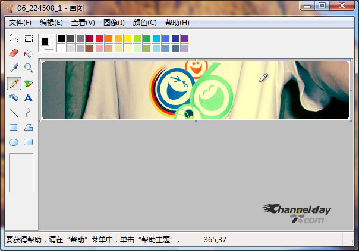
Task: Click the foreground color indicator box
Action: click(45, 41)
